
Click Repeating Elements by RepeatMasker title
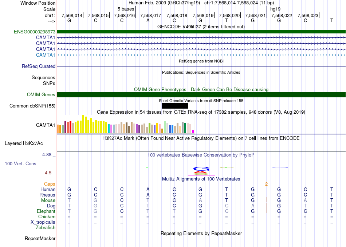[201, 233]
